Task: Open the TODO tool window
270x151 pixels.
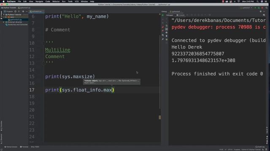Action: pyautogui.click(x=35, y=147)
